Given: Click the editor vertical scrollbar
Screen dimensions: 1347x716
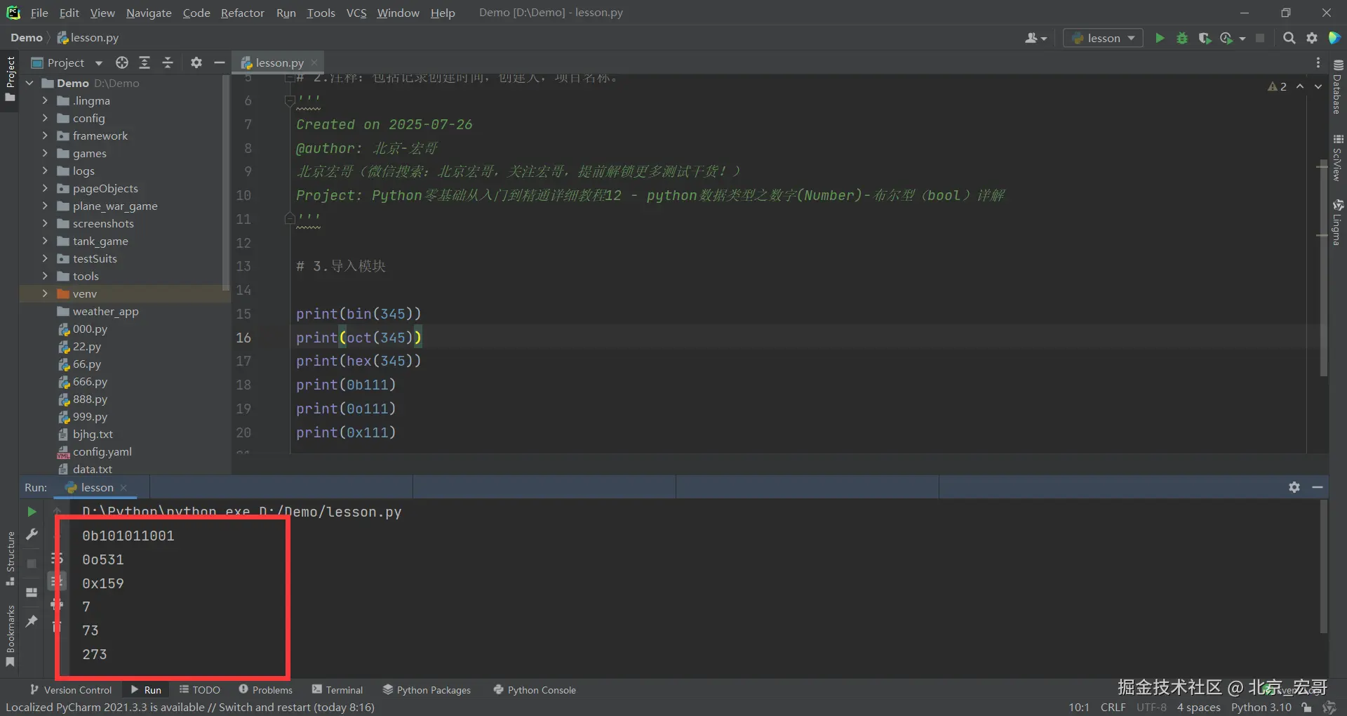Looking at the screenshot, I should [x=1322, y=267].
